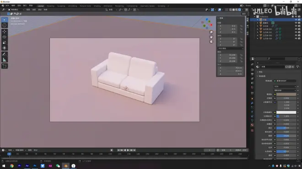Switch to wireframe viewport shading

coord(230,10)
